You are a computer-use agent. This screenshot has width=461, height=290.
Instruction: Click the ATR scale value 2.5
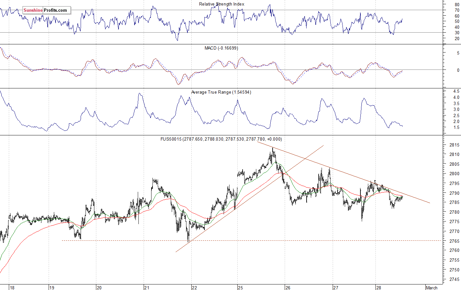[456, 116]
